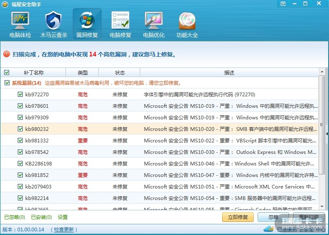Select the 功能大全 tab label
The height and width of the screenshot is (235, 329).
tap(187, 35)
